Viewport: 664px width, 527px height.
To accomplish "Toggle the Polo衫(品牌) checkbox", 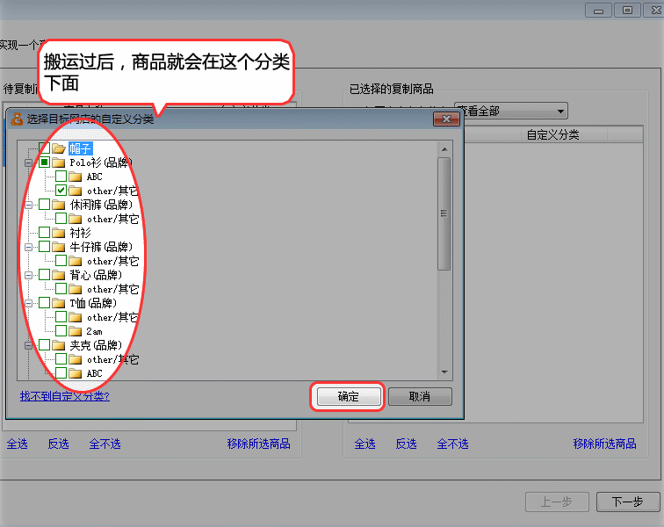I will click(x=45, y=162).
